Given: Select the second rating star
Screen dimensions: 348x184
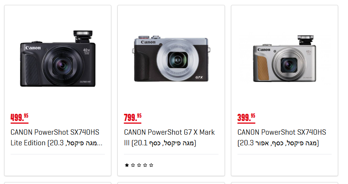Looking at the screenshot, I should click(x=133, y=165).
